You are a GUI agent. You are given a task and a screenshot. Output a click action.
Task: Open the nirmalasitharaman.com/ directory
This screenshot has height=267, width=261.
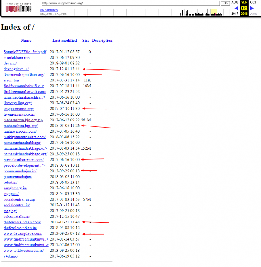24,160
